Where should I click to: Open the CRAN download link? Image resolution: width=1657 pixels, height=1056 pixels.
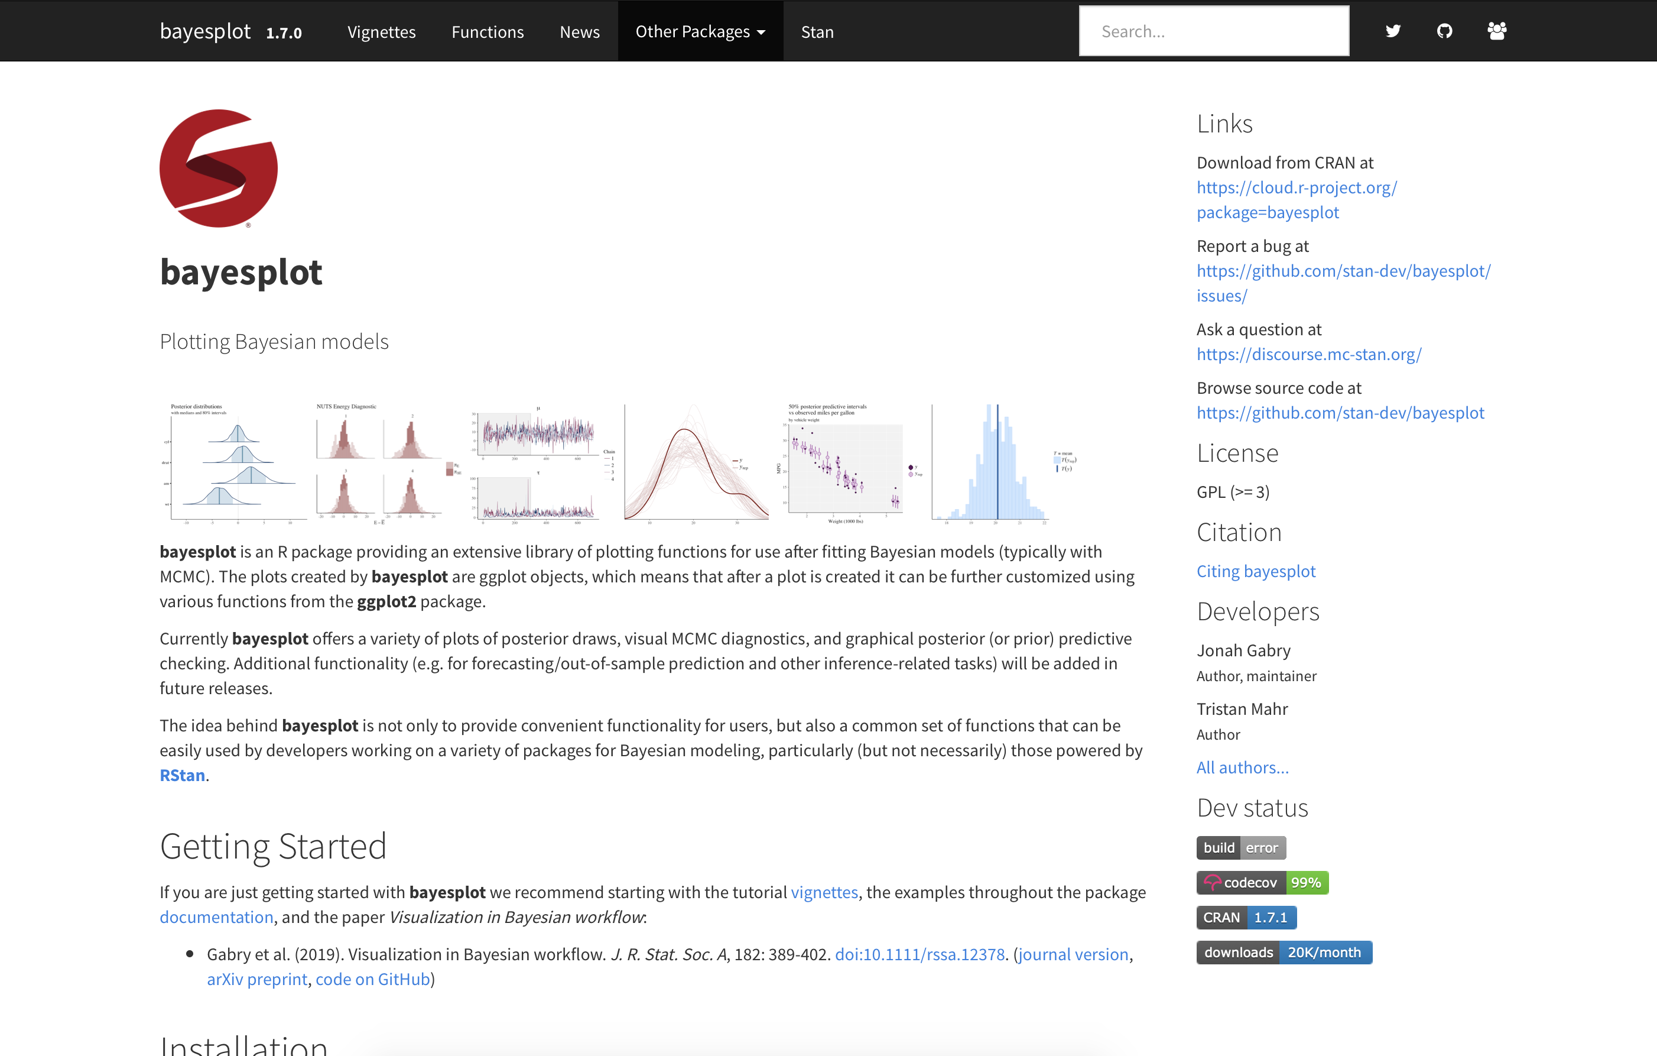click(x=1297, y=200)
